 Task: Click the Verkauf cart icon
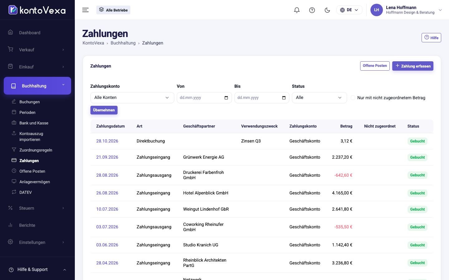pyautogui.click(x=11, y=49)
